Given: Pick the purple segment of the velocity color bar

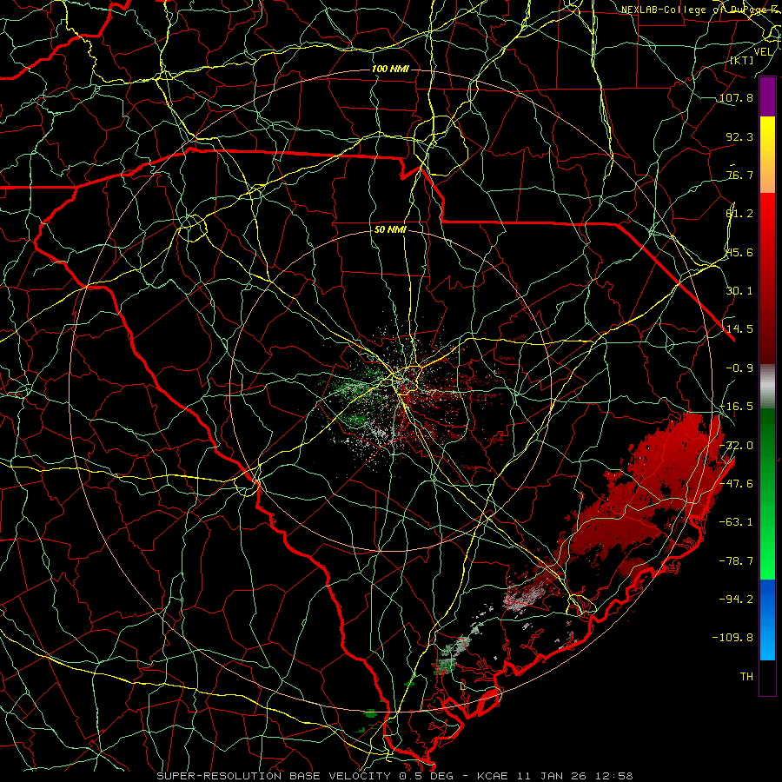Looking at the screenshot, I should 767,97.
